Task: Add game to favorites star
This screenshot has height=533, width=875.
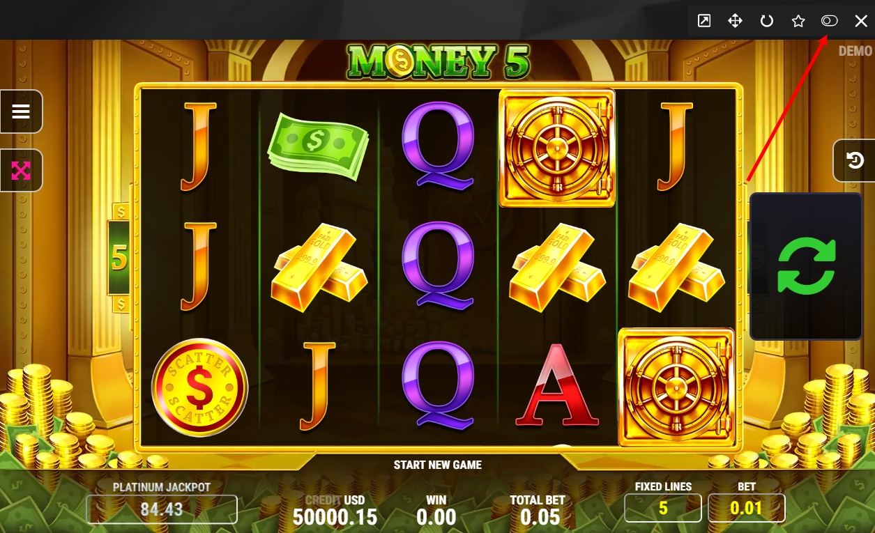Action: click(798, 21)
